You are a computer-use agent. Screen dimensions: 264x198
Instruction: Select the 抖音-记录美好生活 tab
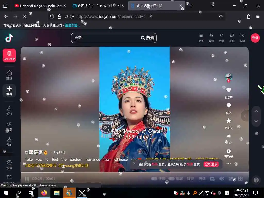[x=156, y=6]
